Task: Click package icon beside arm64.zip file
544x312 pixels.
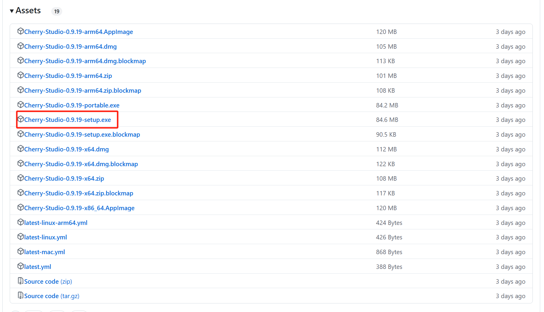Action: tap(20, 75)
